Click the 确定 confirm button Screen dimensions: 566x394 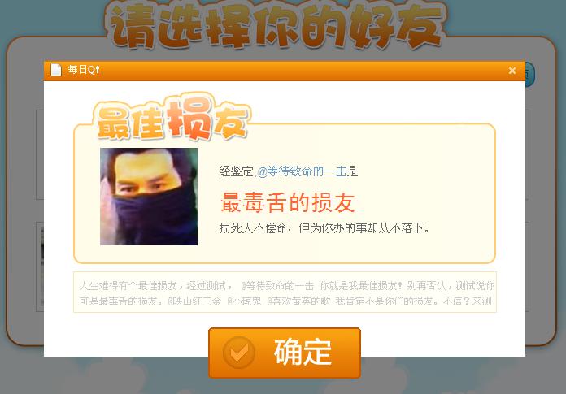click(x=285, y=353)
